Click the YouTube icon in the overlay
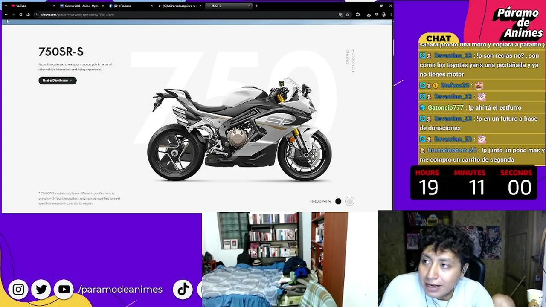Image resolution: width=546 pixels, height=307 pixels. (x=64, y=290)
